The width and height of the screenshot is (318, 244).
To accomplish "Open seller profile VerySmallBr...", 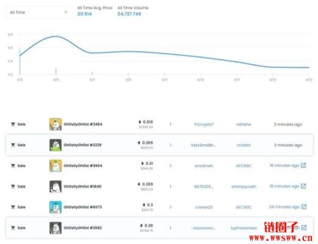I will (x=203, y=145).
